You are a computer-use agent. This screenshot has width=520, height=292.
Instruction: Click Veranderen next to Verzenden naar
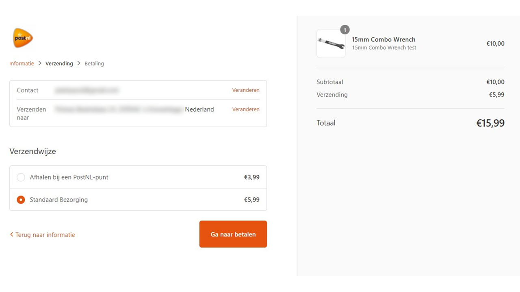pyautogui.click(x=246, y=109)
